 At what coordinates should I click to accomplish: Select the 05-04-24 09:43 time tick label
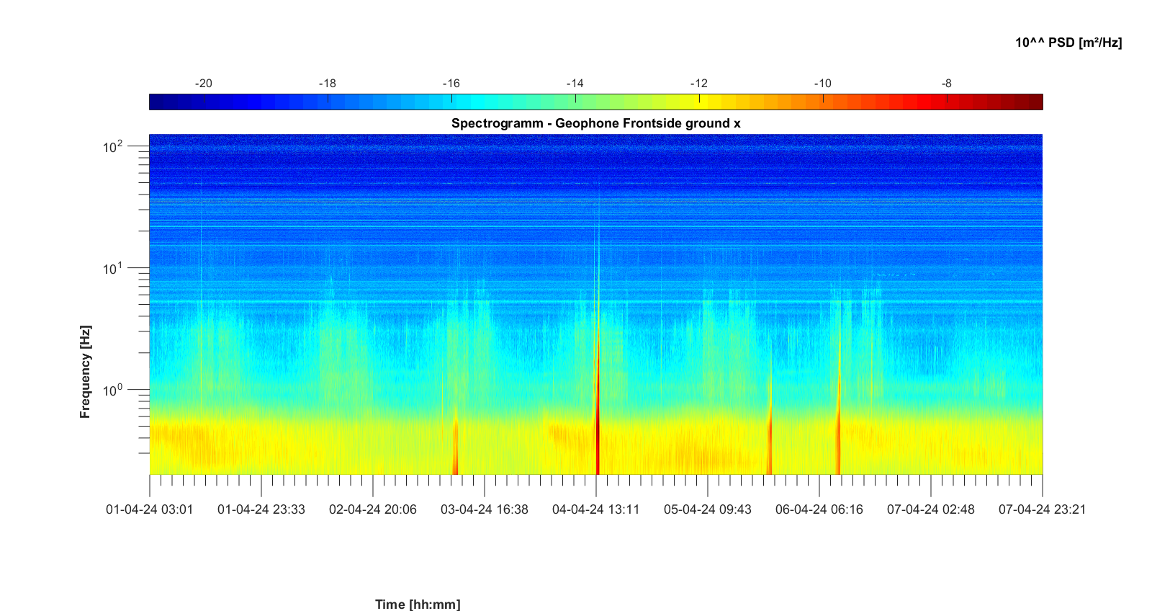(707, 509)
